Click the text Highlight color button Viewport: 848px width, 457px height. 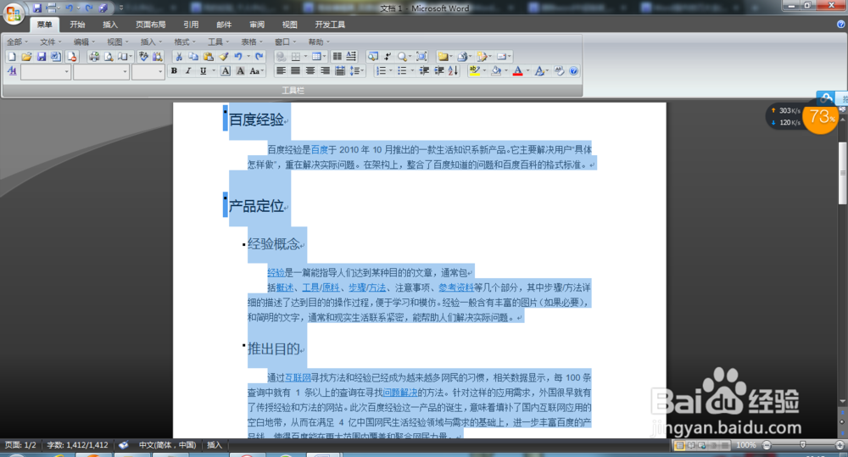tap(474, 71)
